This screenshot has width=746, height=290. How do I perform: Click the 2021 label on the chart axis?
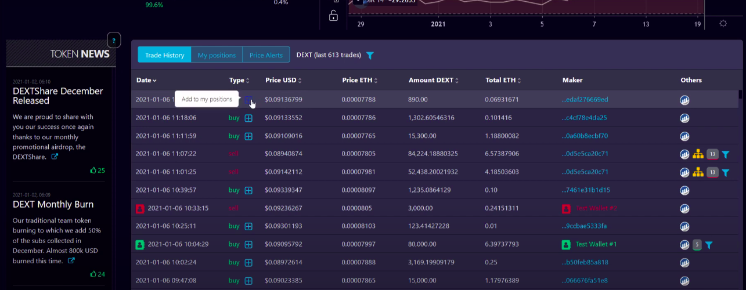(438, 24)
